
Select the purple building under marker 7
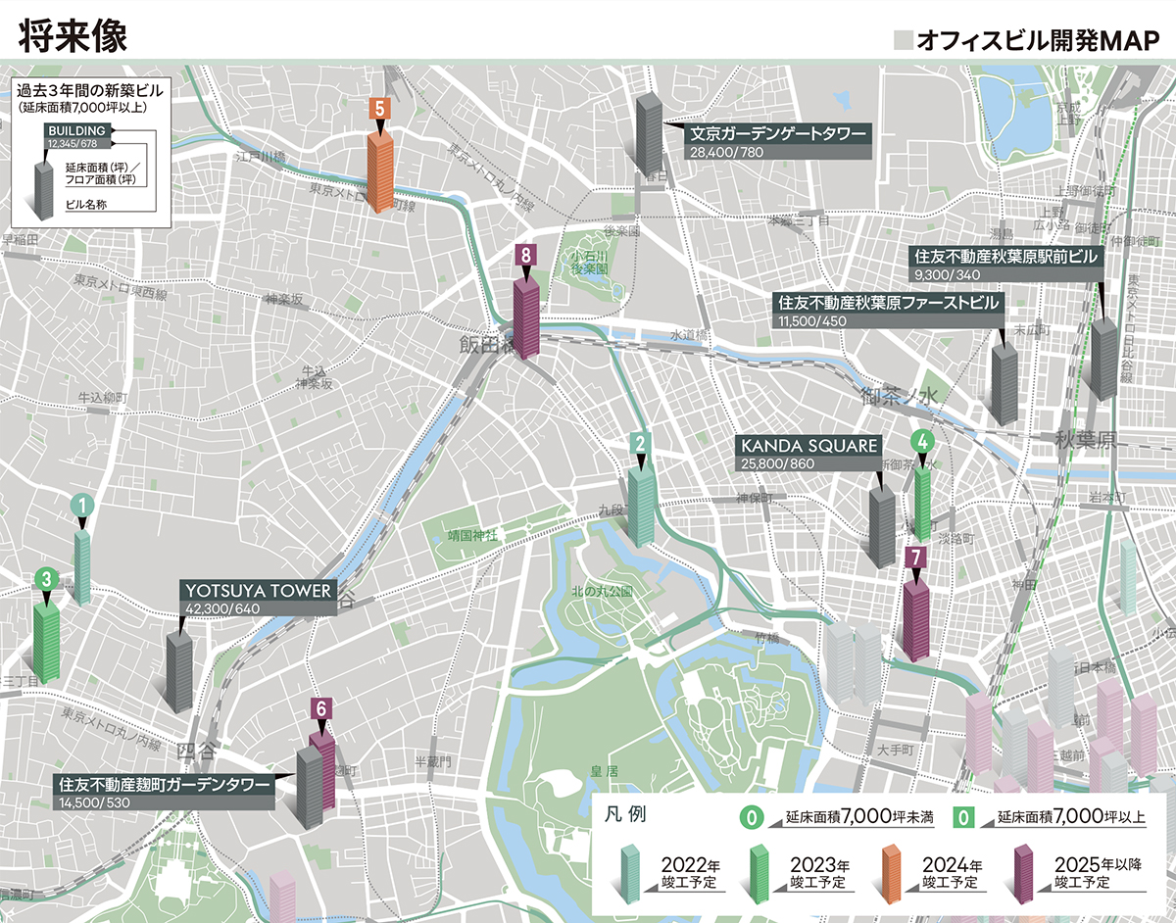pyautogui.click(x=915, y=620)
